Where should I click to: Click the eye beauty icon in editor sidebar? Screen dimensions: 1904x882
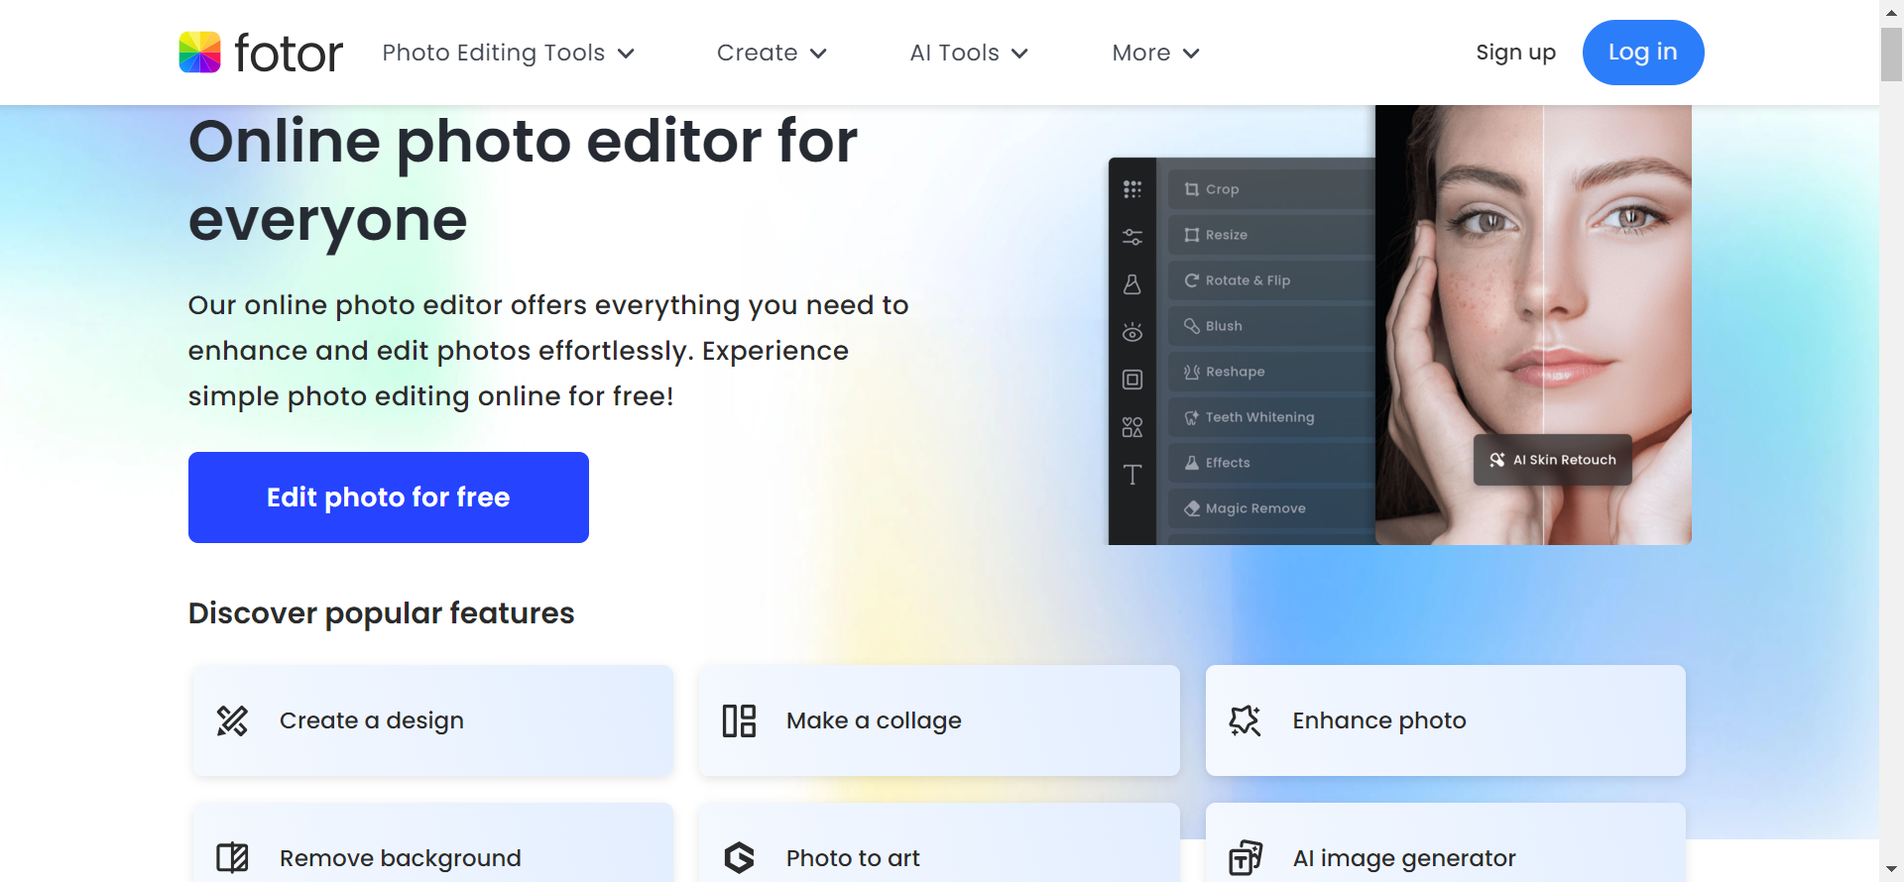click(1132, 332)
